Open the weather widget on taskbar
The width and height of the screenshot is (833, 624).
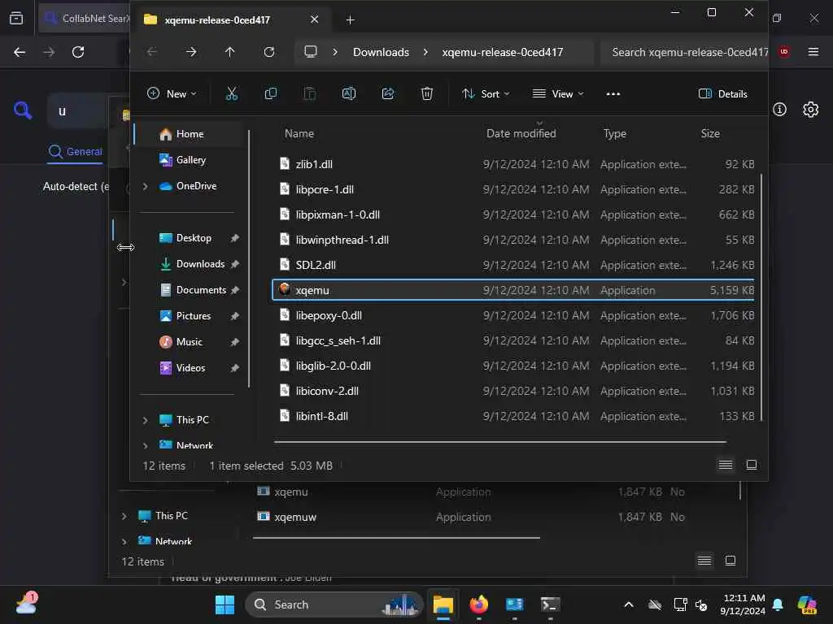26,604
